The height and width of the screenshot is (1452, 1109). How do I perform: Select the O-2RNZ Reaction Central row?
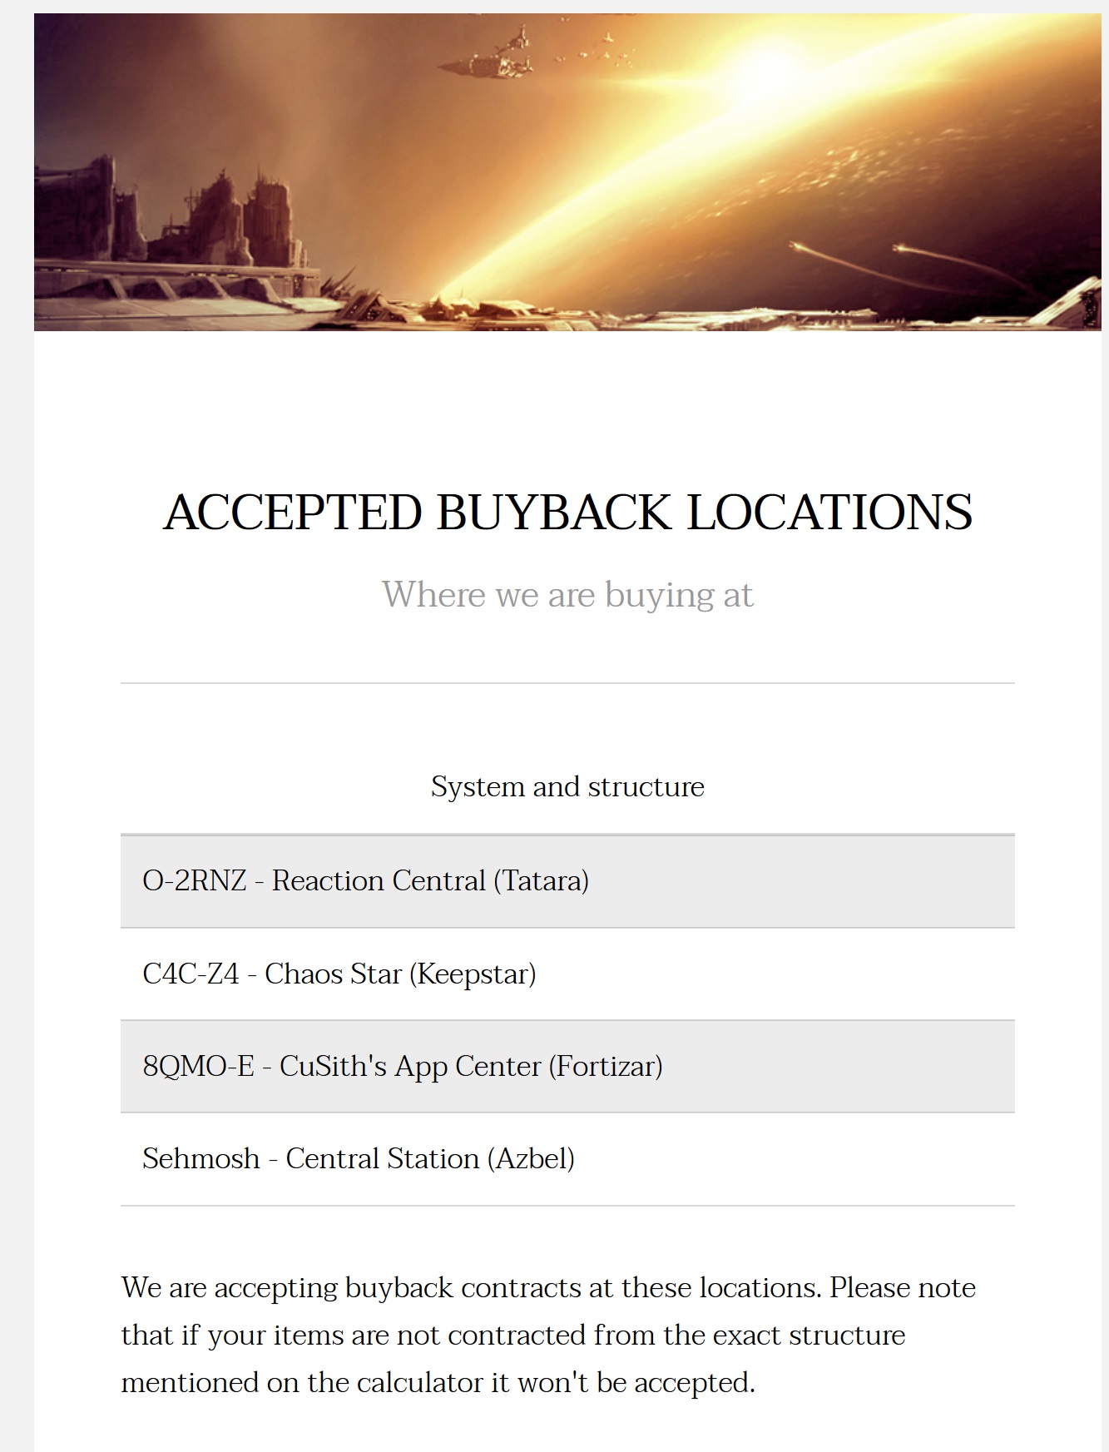pos(567,881)
